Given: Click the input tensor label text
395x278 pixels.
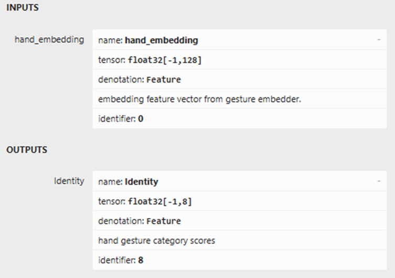Looking at the screenshot, I should (x=112, y=60).
